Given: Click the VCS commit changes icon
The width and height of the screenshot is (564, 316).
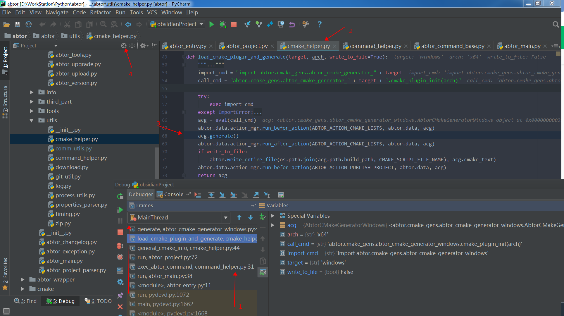Looking at the screenshot, I should click(x=259, y=24).
